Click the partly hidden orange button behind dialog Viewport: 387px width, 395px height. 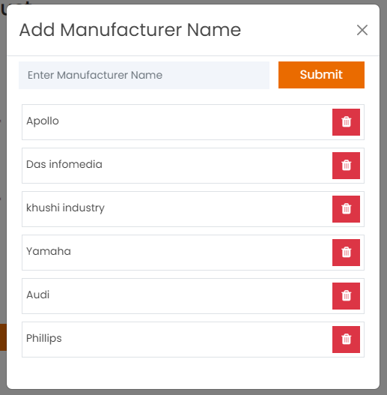coord(3,337)
